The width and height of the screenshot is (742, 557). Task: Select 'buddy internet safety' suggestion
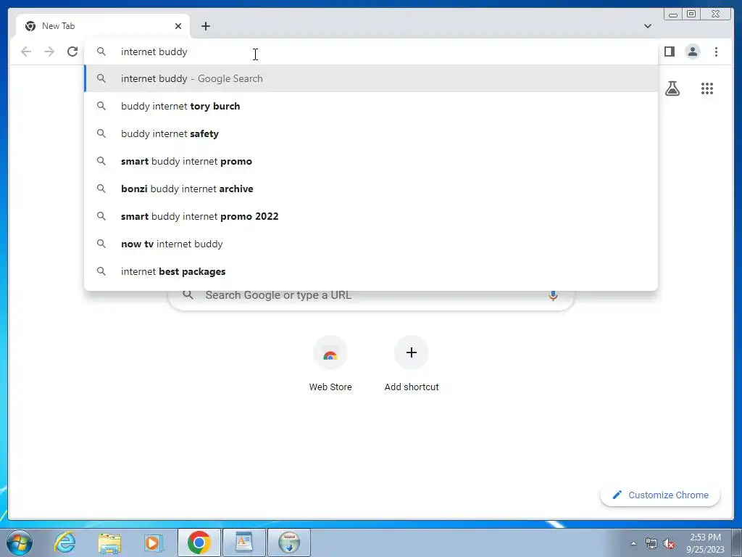[x=371, y=133]
